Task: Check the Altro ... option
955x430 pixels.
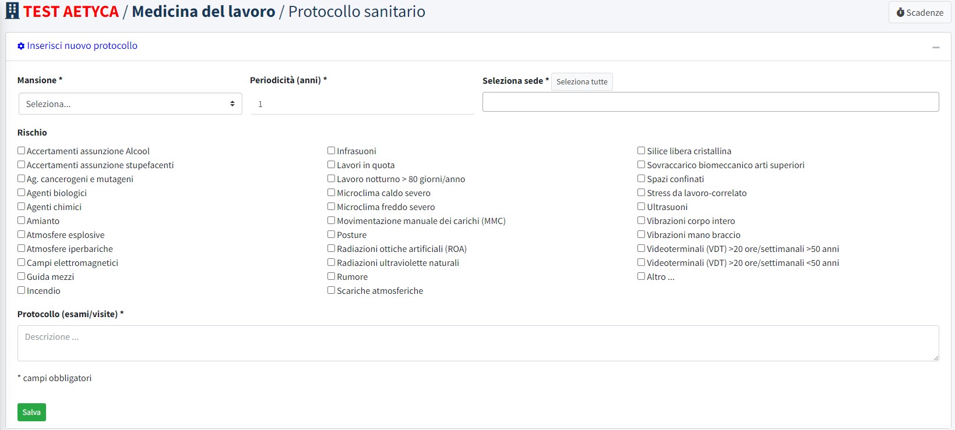Action: pyautogui.click(x=642, y=276)
